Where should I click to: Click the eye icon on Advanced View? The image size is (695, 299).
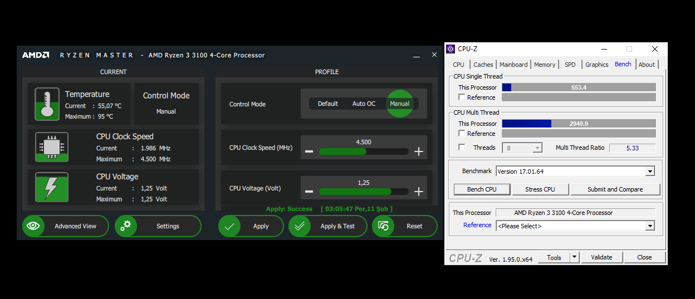click(33, 226)
